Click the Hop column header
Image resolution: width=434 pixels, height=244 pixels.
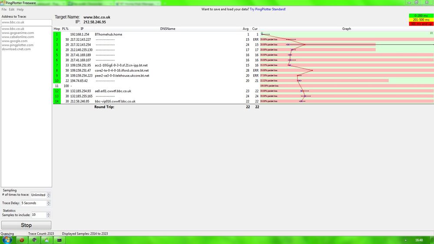coord(57,29)
